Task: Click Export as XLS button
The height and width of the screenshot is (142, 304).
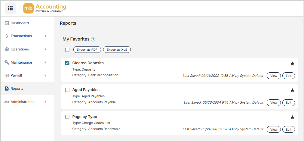Action: (x=117, y=50)
